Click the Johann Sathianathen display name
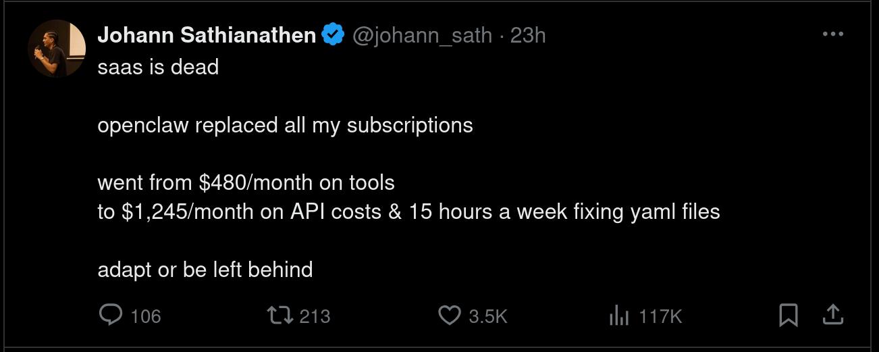The height and width of the screenshot is (352, 879). (x=207, y=35)
